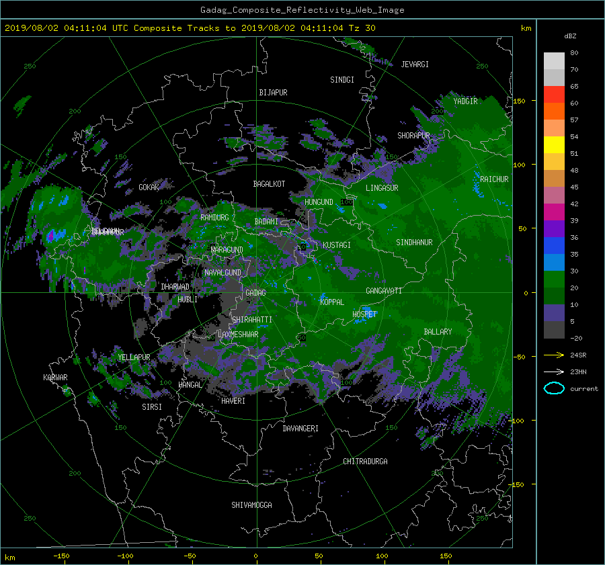Image resolution: width=605 pixels, height=565 pixels.
Task: Click the LAXMESHWAR city label
Action: pos(238,335)
